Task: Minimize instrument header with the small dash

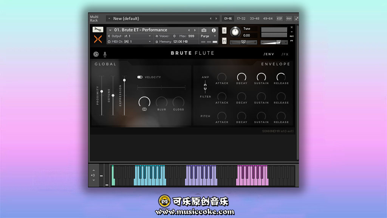Action: click(291, 32)
